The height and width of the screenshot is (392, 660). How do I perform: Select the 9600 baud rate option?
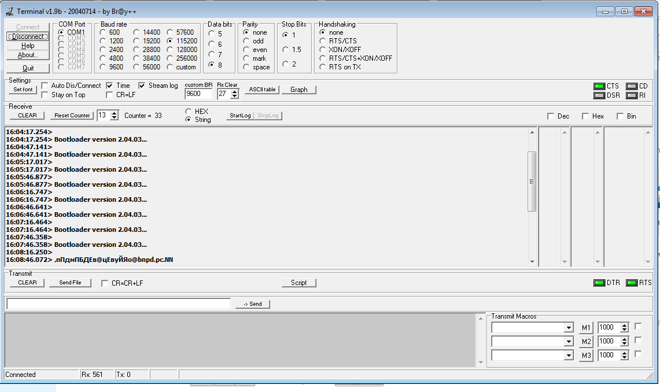(x=102, y=67)
